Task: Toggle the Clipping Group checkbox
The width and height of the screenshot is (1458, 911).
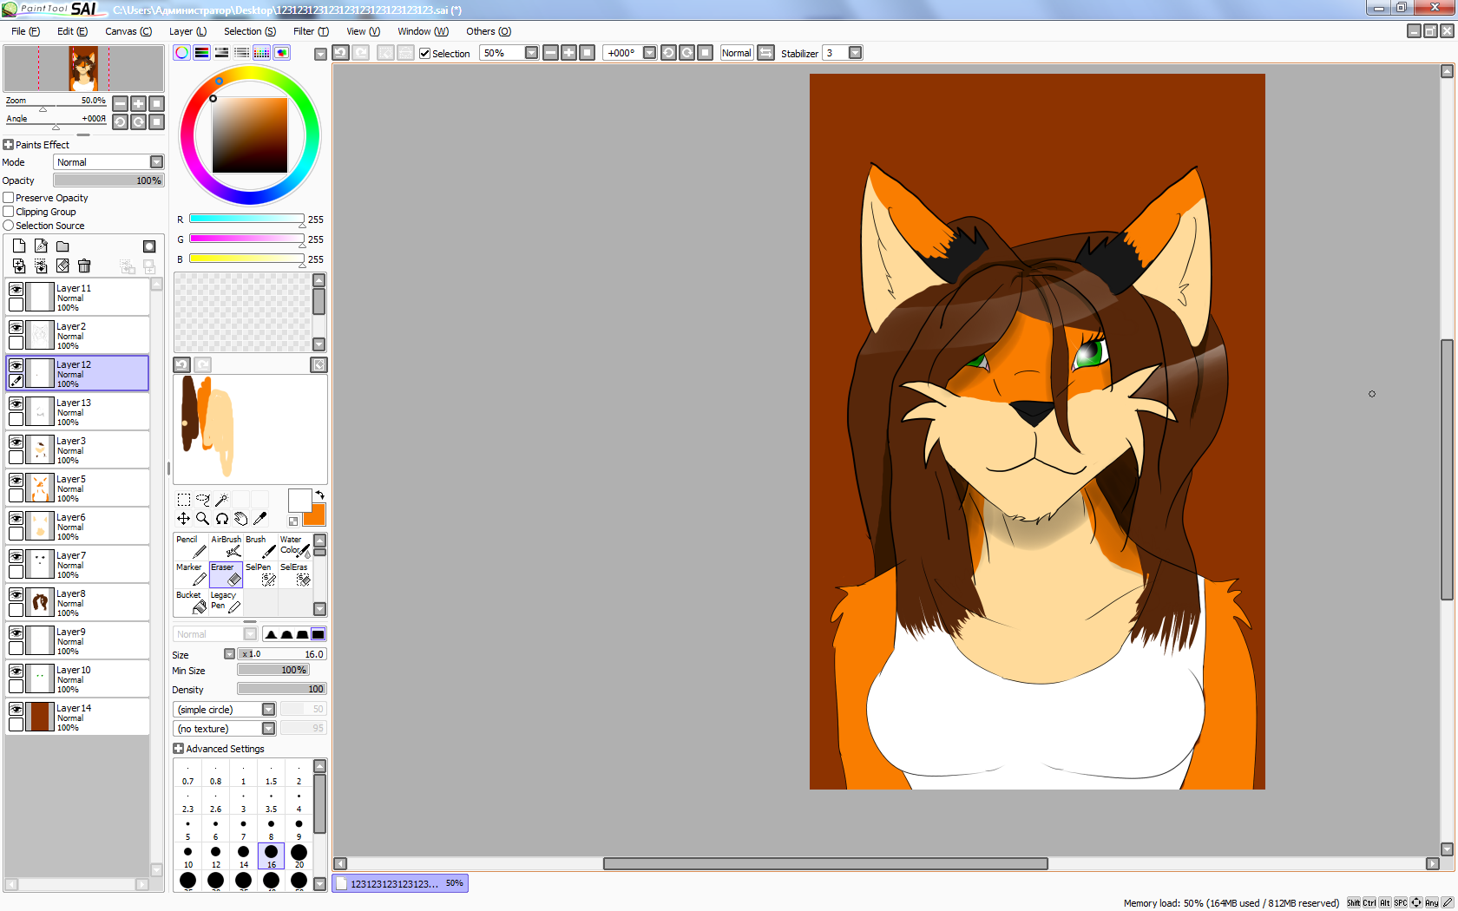Action: point(9,212)
